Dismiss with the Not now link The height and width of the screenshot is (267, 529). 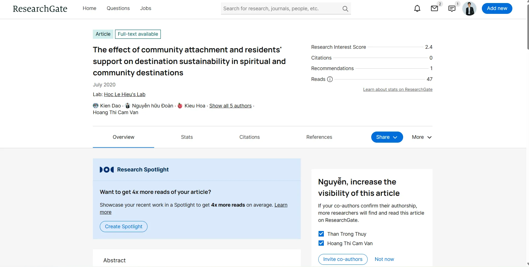384,259
